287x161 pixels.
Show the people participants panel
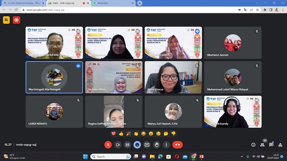pos(262,145)
